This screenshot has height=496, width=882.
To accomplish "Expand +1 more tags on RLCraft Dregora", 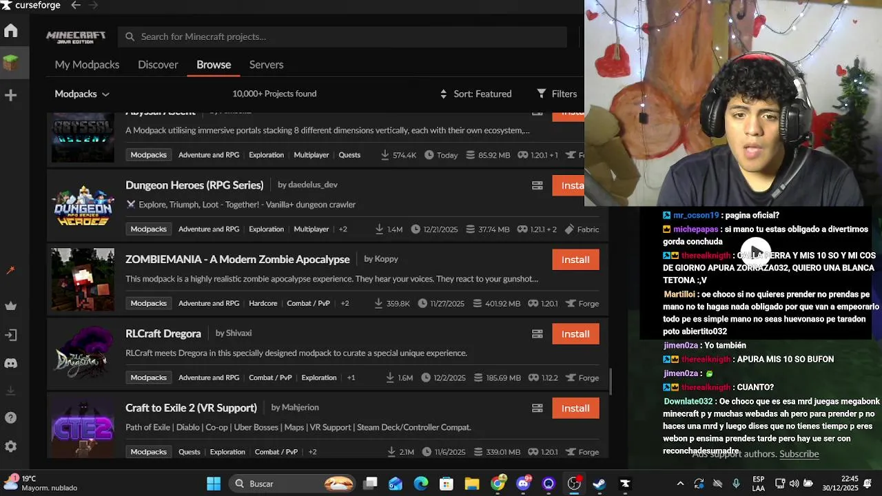I will coord(351,378).
